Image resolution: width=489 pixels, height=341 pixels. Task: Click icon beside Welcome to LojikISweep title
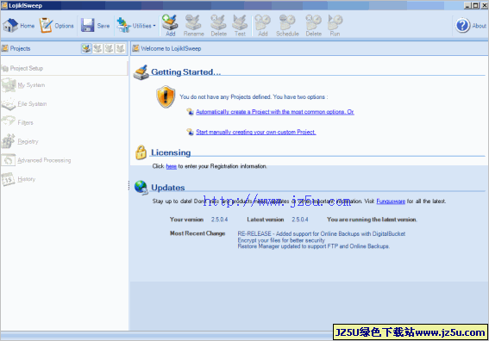(135, 48)
